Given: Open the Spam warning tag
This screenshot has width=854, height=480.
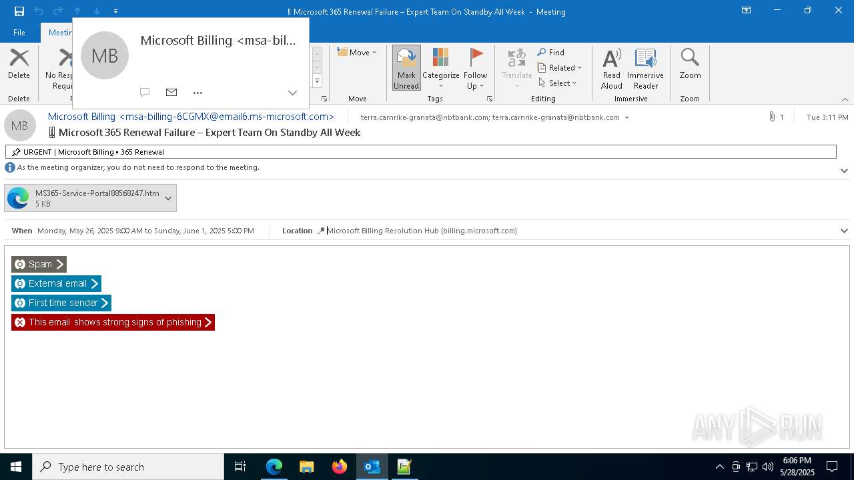Looking at the screenshot, I should pyautogui.click(x=39, y=264).
